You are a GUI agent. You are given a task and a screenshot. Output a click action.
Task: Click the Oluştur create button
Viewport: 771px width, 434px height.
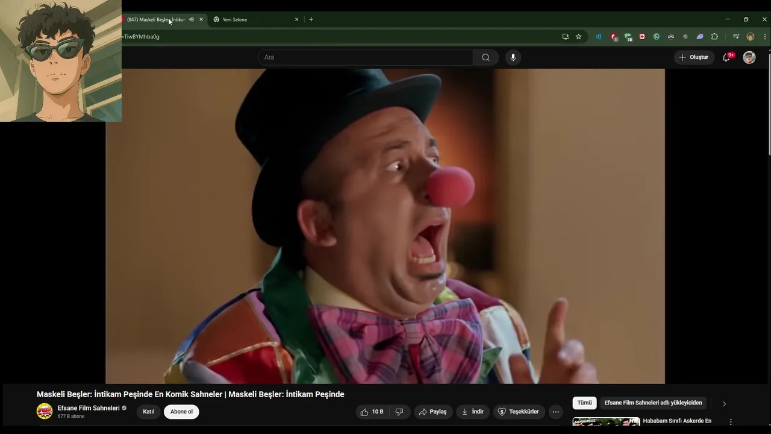click(694, 57)
